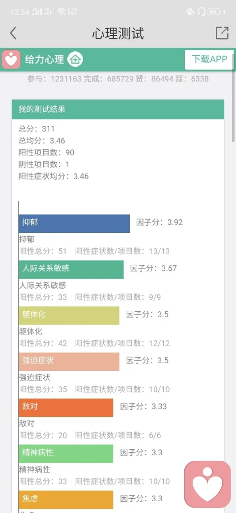This screenshot has width=236, height=513.
Task: Click the 下载APP button
Action: click(209, 60)
